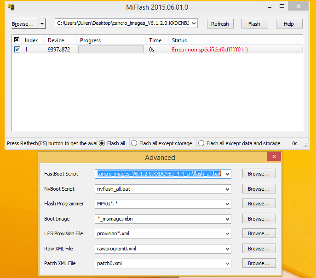The image size is (316, 278).
Task: Uncheck the device 9397a872 row checkbox
Action: point(17,49)
